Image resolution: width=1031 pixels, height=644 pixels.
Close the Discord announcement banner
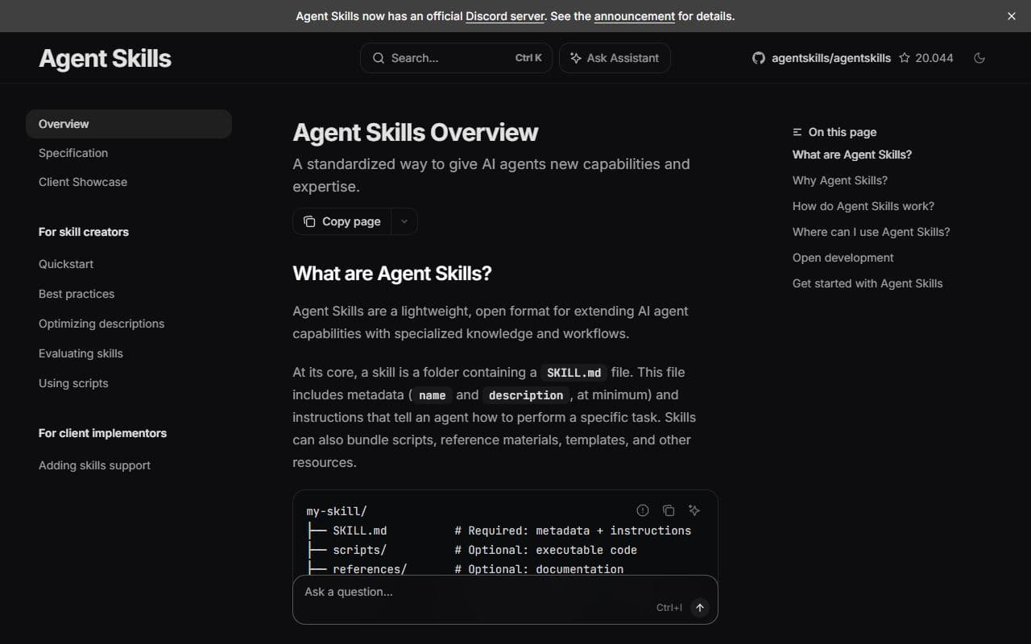(1012, 16)
